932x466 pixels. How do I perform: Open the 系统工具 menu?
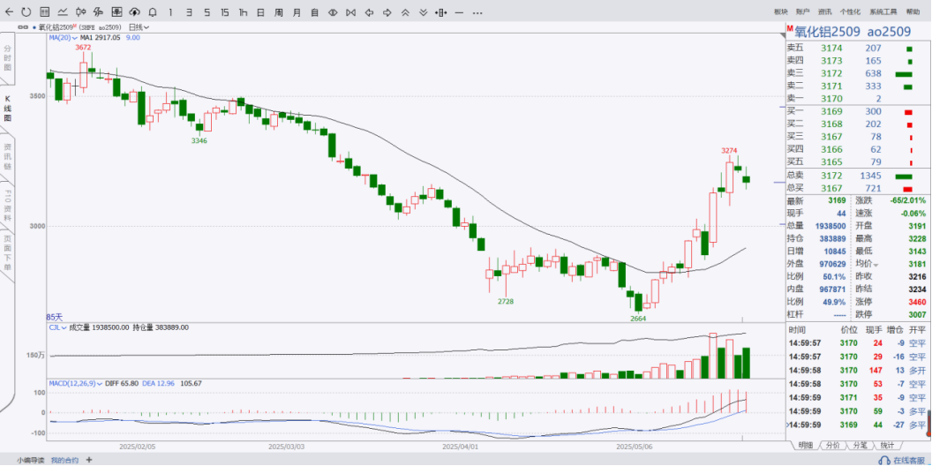(883, 12)
